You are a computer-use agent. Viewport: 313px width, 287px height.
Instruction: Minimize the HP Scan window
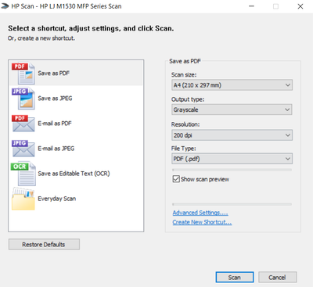click(x=251, y=6)
